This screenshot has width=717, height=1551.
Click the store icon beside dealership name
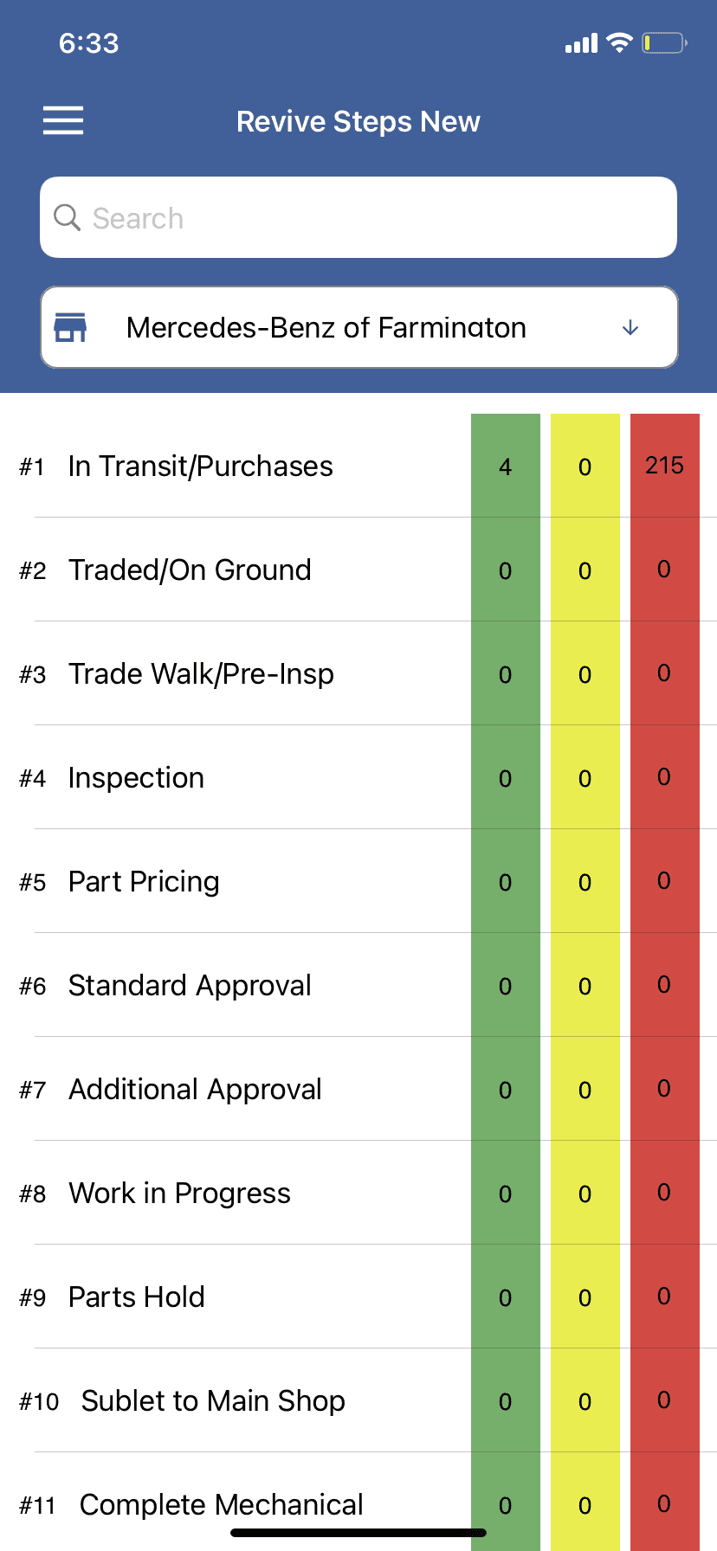(70, 328)
